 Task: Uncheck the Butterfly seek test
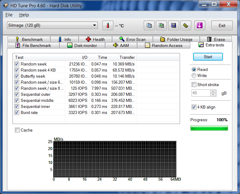17,76
